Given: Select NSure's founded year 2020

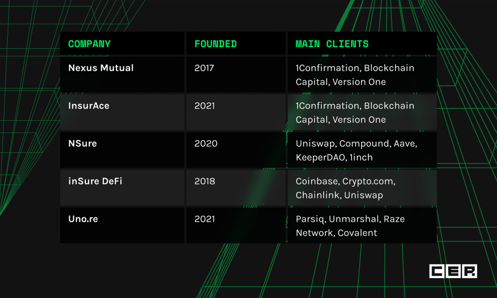Looking at the screenshot, I should pos(206,143).
